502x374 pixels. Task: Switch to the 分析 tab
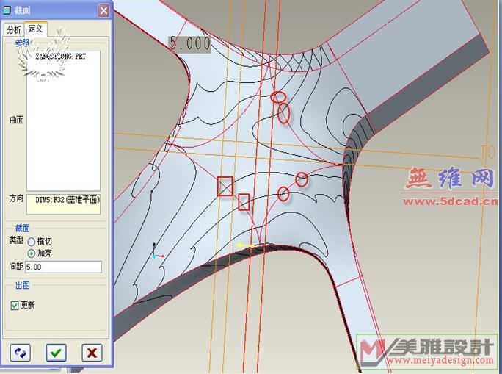pyautogui.click(x=14, y=30)
